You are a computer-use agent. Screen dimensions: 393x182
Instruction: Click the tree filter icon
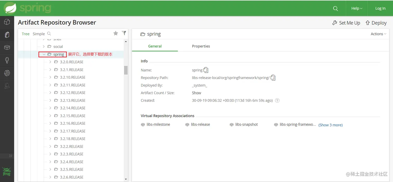(124, 33)
